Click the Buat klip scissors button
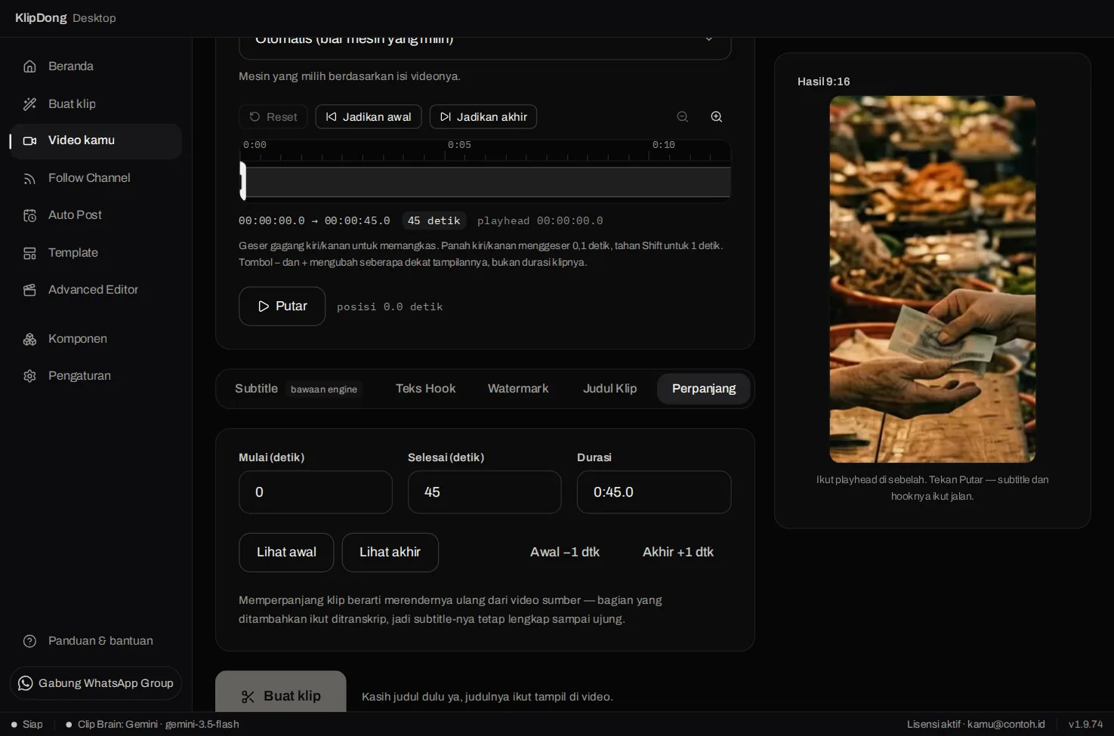 tap(281, 693)
